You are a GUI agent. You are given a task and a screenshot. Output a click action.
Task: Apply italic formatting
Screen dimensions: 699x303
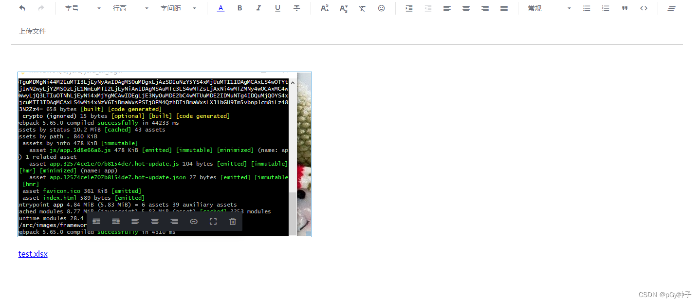[x=258, y=8]
